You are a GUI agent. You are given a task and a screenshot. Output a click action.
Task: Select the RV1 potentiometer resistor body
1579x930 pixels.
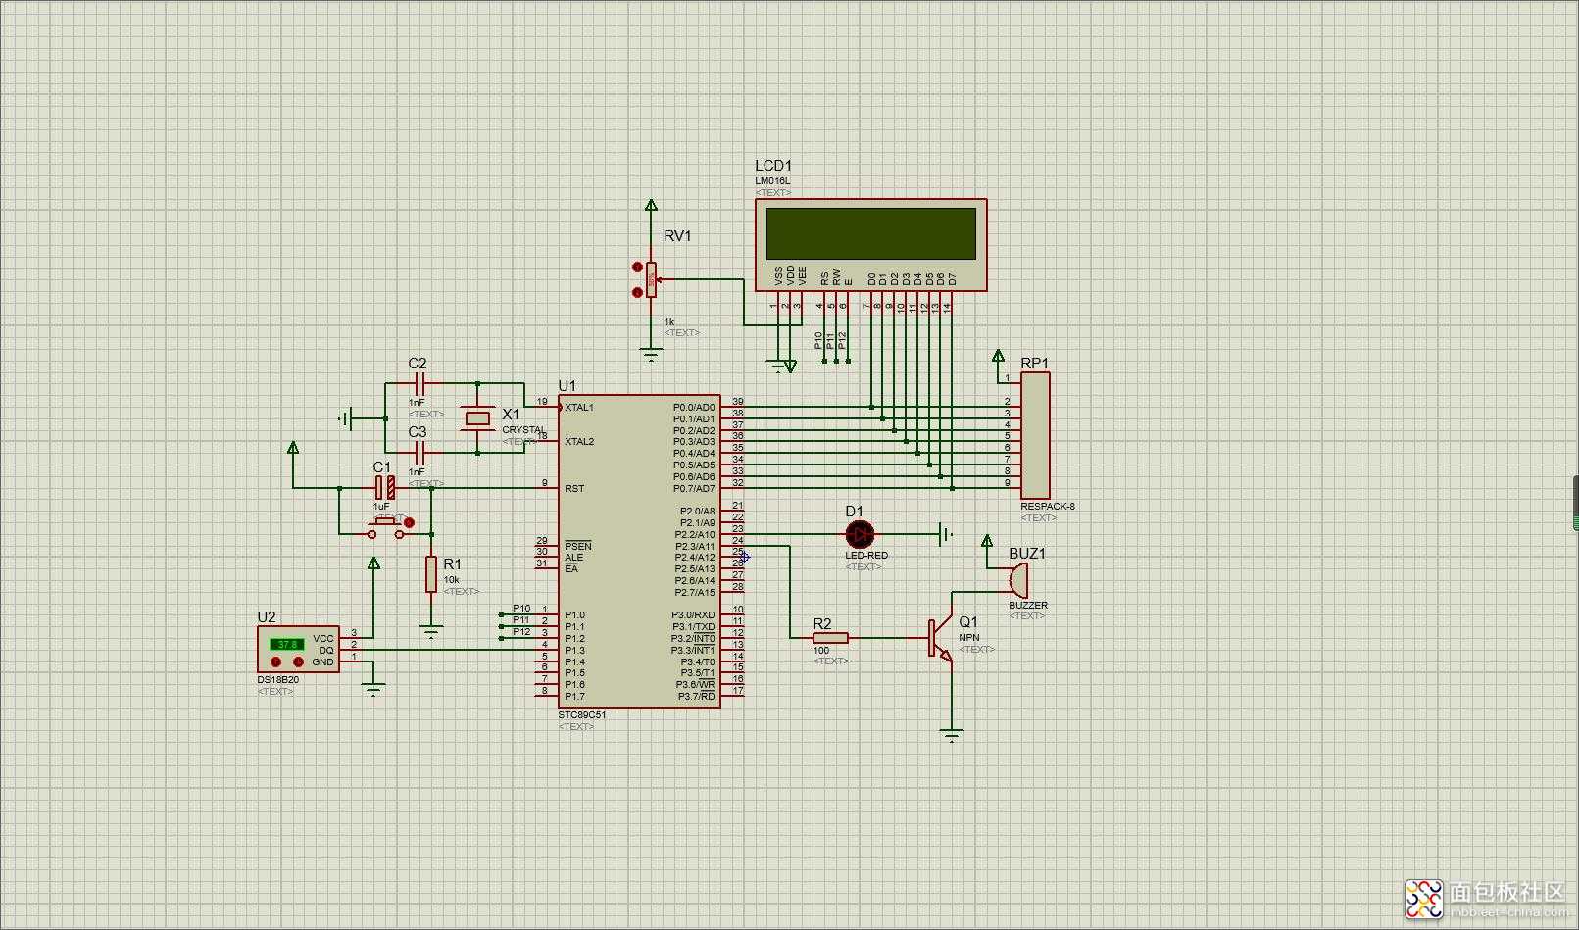click(x=651, y=279)
